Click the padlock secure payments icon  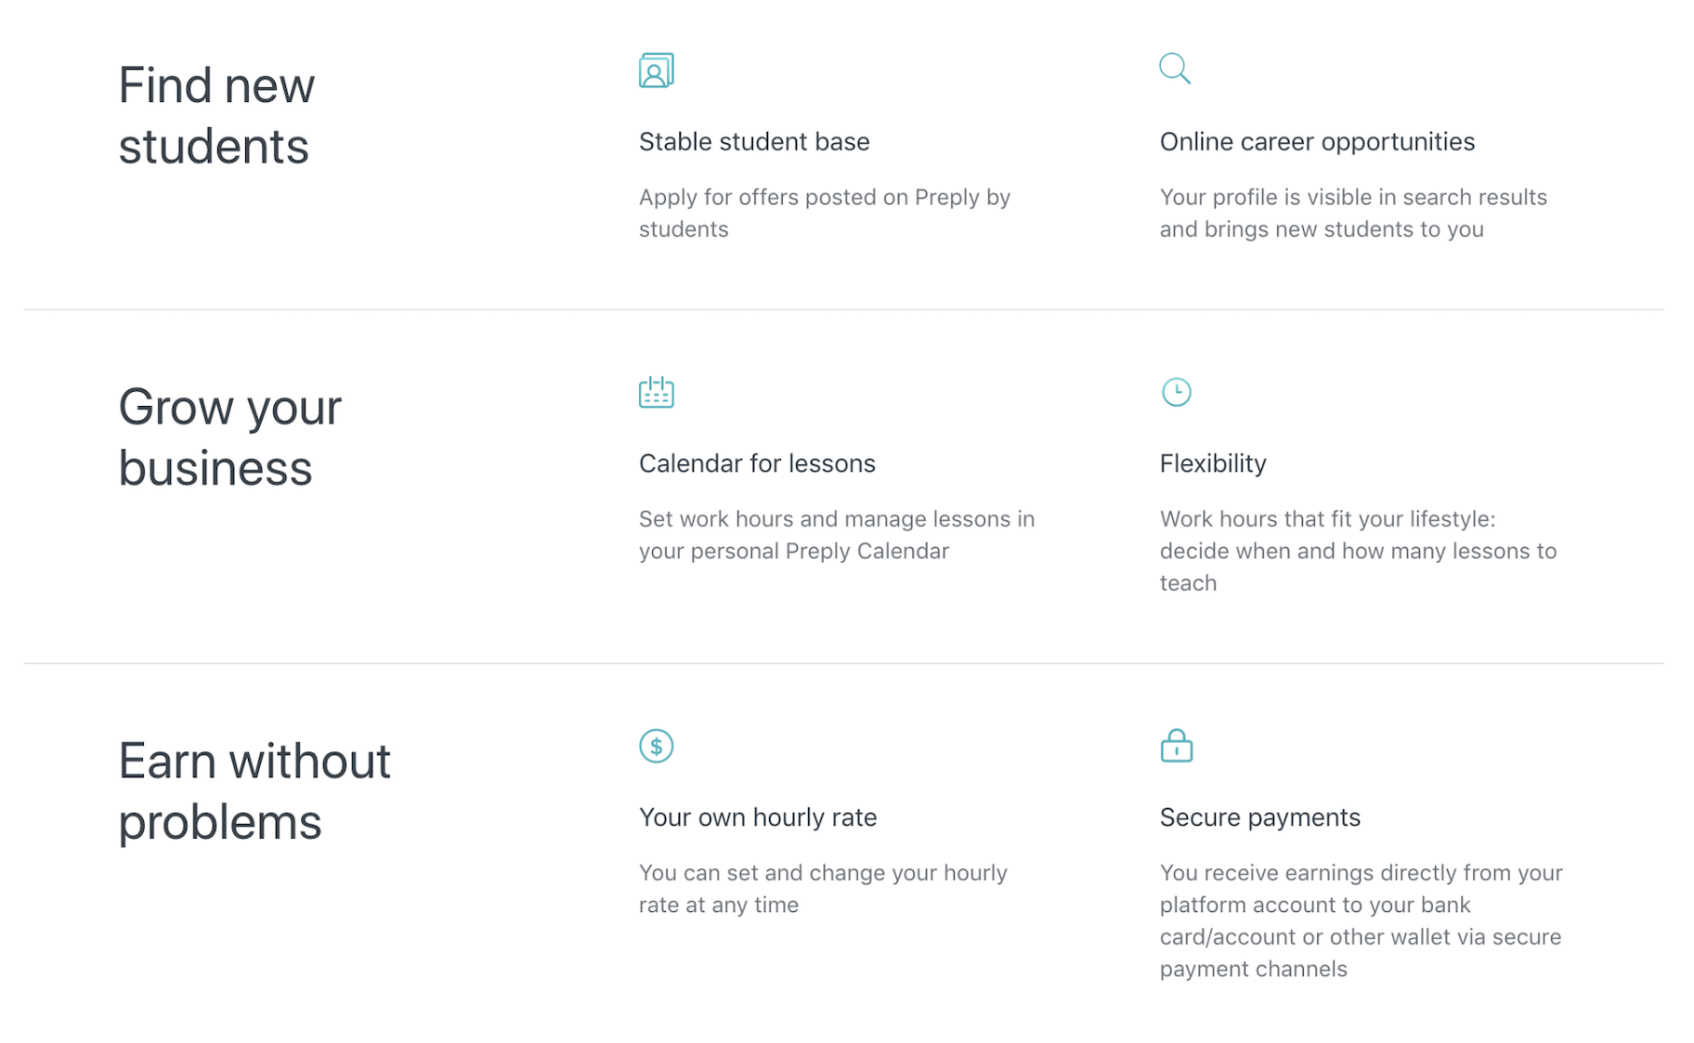1176,746
